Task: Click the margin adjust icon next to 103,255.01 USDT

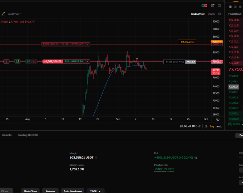Action: pyautogui.click(x=96, y=158)
